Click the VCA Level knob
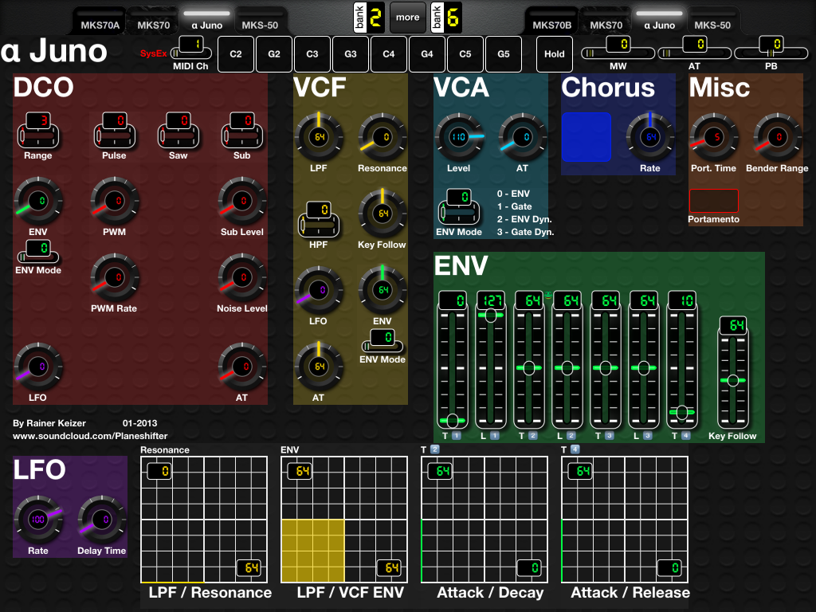Image resolution: width=816 pixels, height=612 pixels. 458,137
